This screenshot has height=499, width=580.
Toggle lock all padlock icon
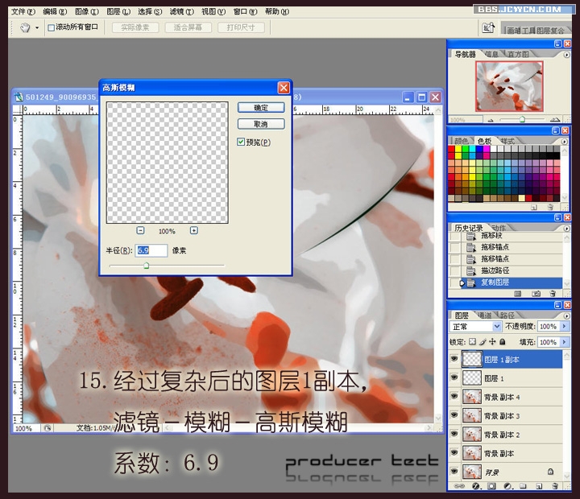coord(503,342)
